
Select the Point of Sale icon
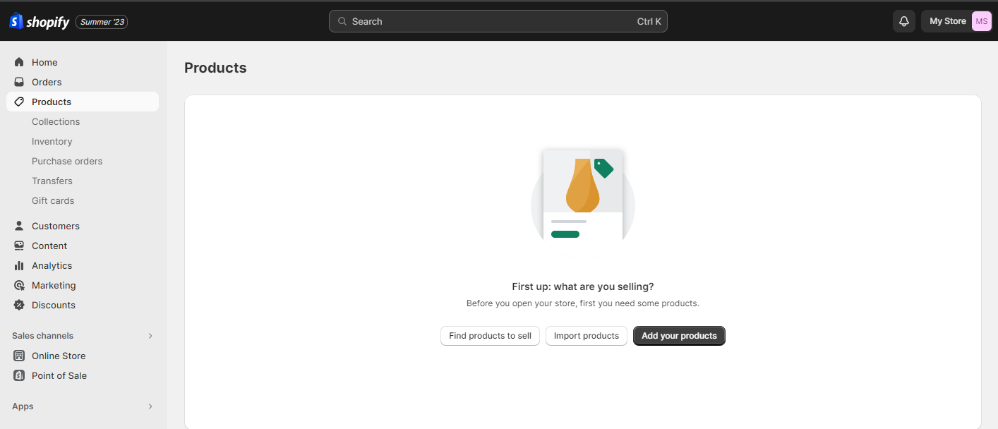[x=19, y=375]
